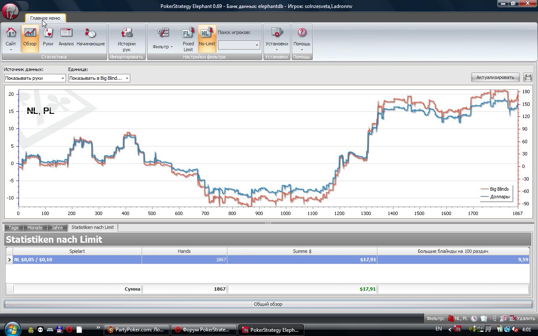Switch to the Monate tab
The width and height of the screenshot is (538, 336).
[35, 228]
